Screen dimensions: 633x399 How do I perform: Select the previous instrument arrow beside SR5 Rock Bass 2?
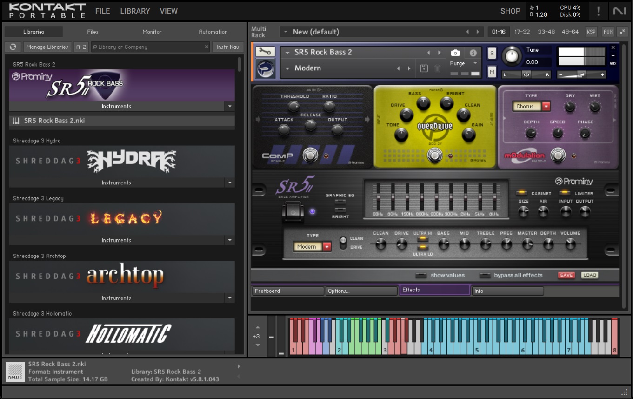coord(428,53)
